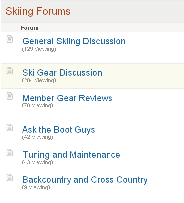Viewport: 184px width, 203px height.
Task: Click the 9 Viewing count text
Action: 36,187
